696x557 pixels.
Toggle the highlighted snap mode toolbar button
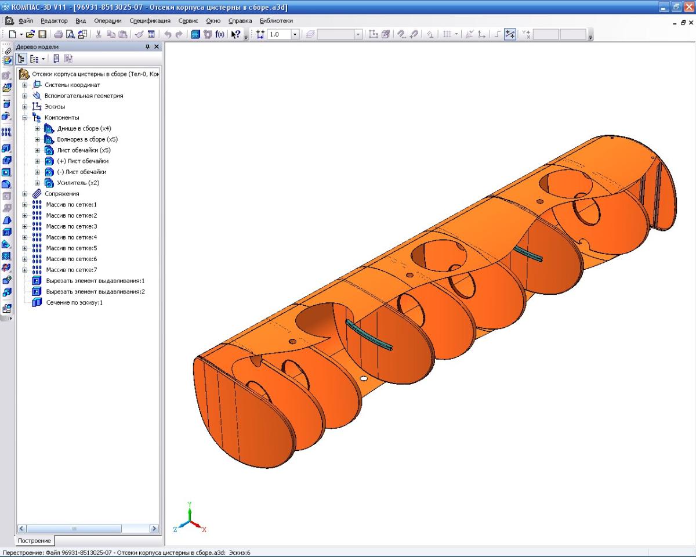pyautogui.click(x=510, y=35)
